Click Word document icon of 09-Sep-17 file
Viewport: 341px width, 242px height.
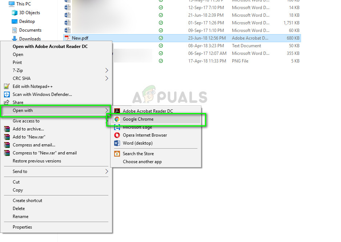pyautogui.click(x=67, y=30)
